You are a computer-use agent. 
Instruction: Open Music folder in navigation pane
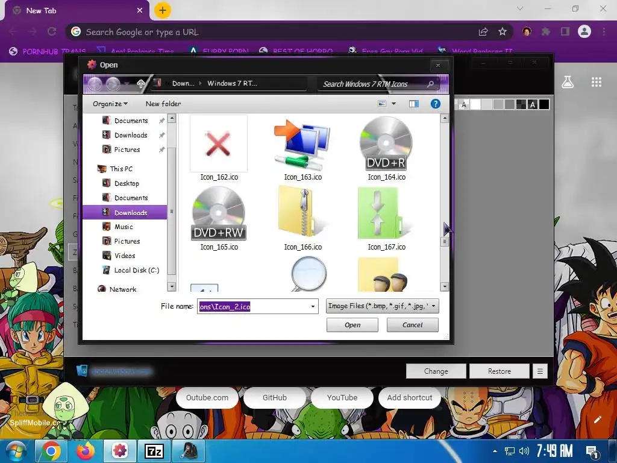click(124, 227)
